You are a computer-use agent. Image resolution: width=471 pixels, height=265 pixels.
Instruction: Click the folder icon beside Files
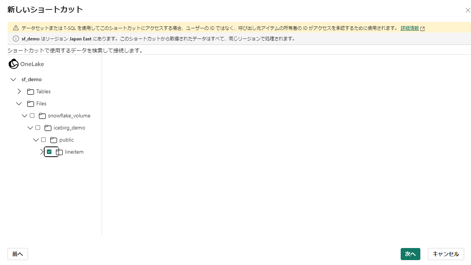point(30,103)
